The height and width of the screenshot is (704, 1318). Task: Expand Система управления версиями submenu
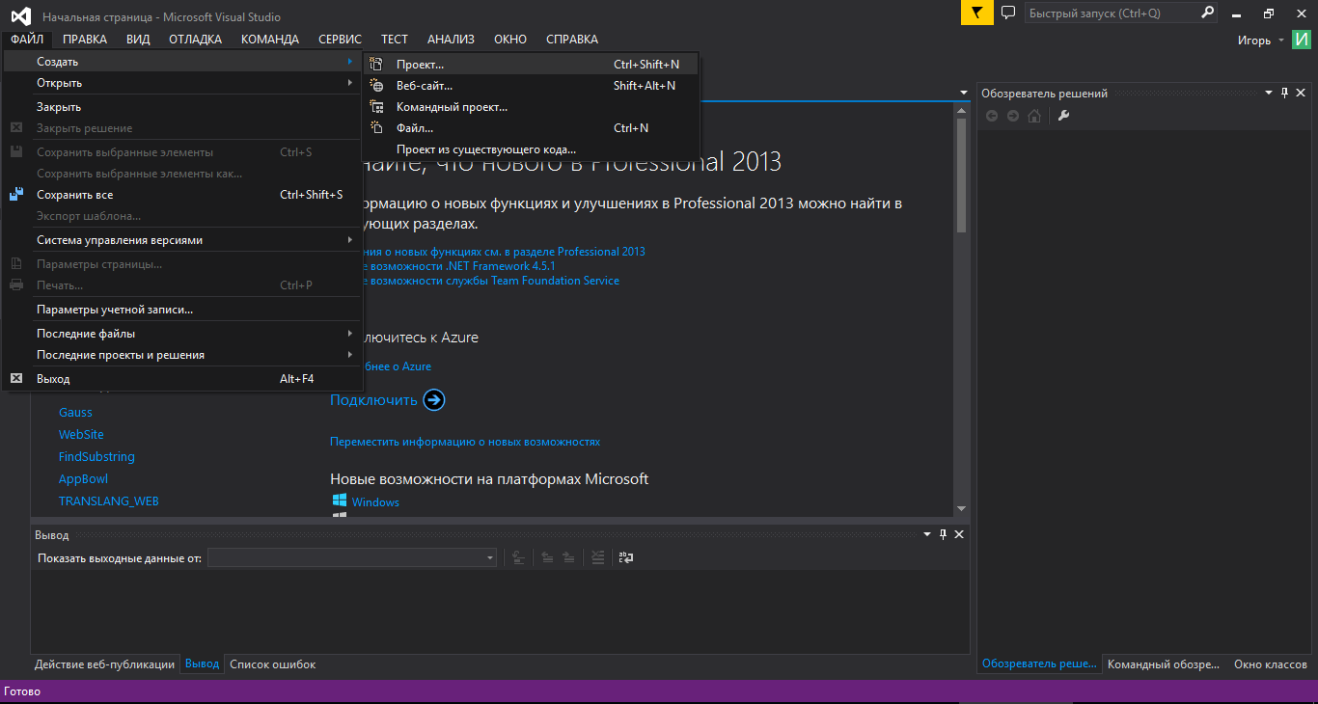350,240
